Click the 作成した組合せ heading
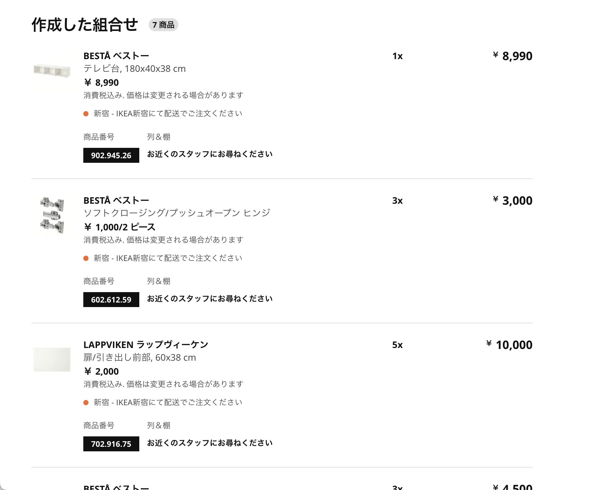 point(85,25)
